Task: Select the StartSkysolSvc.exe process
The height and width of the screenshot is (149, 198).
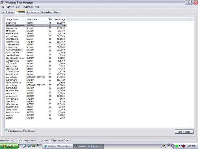Action: coord(36,58)
